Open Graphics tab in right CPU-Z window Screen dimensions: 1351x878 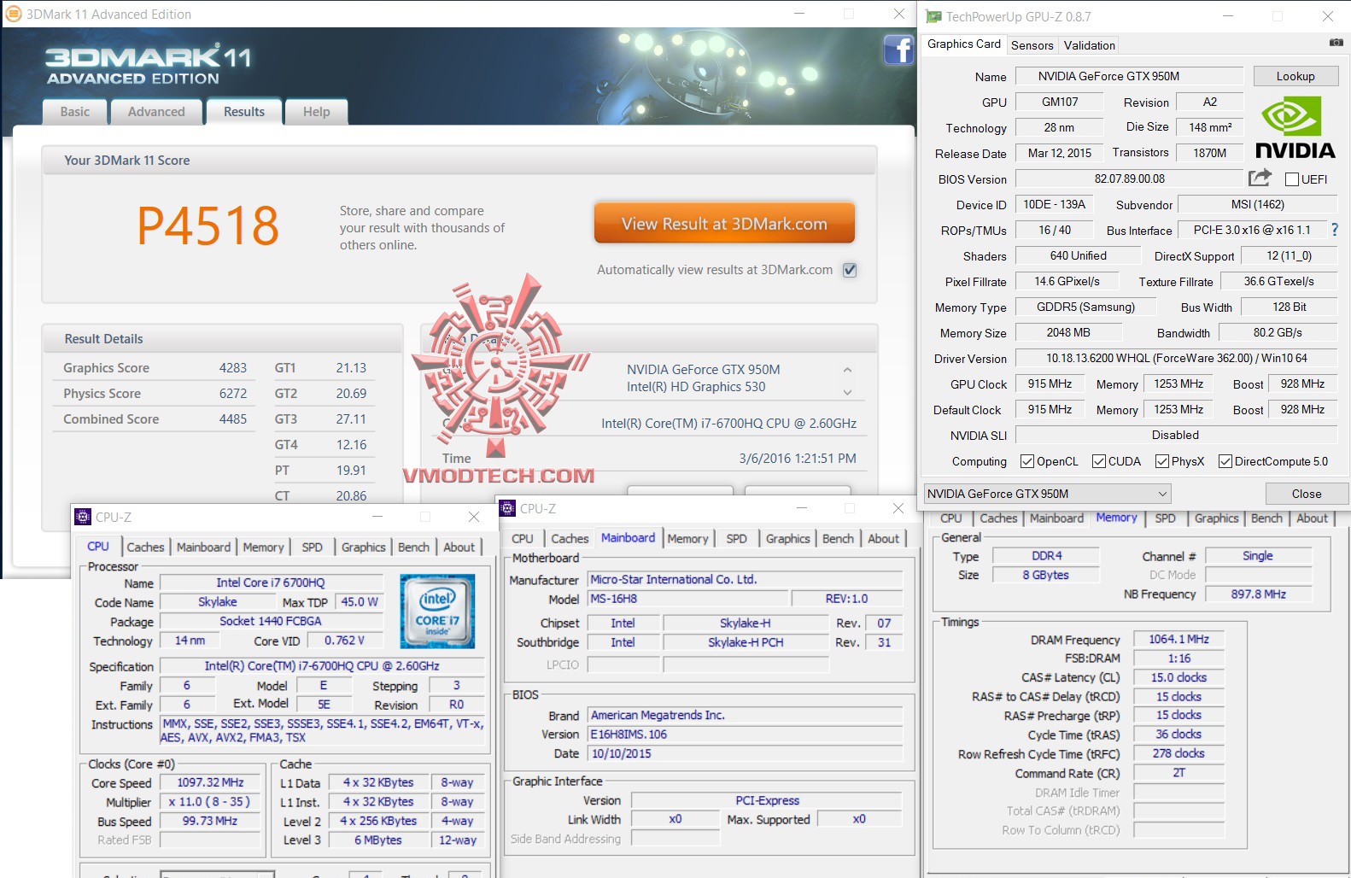(x=1216, y=518)
